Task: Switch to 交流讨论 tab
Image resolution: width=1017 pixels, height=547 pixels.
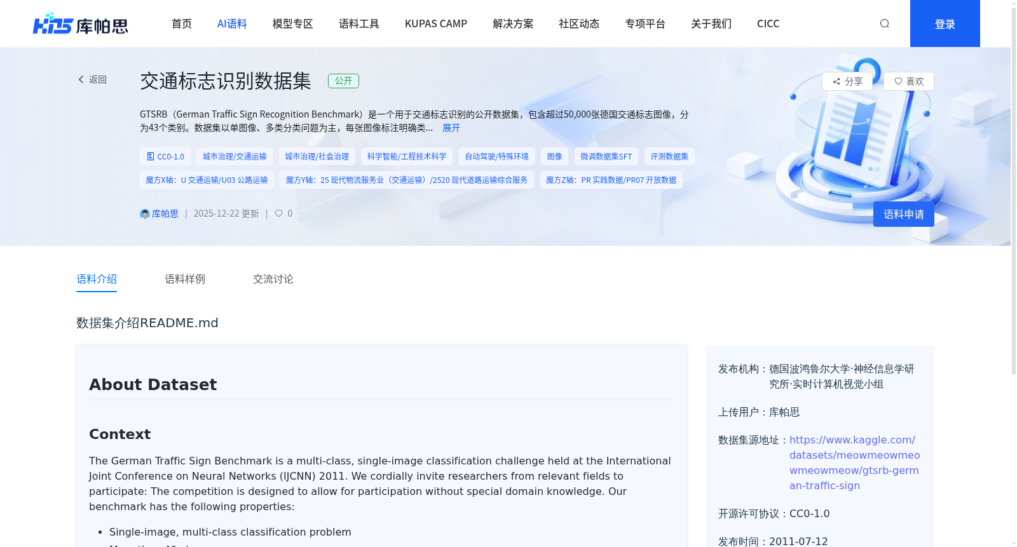Action: (x=273, y=279)
